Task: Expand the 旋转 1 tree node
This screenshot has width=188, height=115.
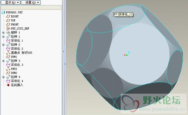Action: coord(4,32)
